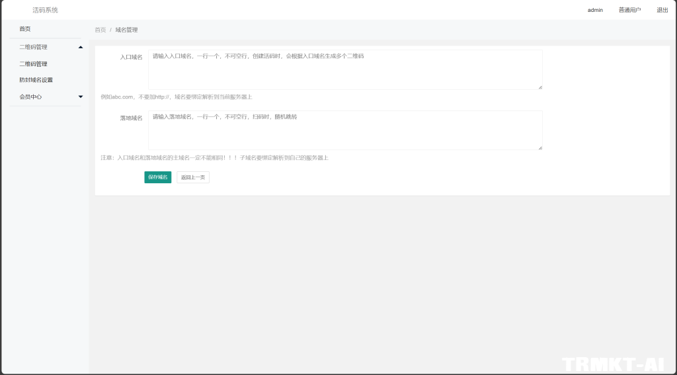Screen dimensions: 677x375
Task: Focus the 落地域名 text area
Action: click(x=344, y=130)
